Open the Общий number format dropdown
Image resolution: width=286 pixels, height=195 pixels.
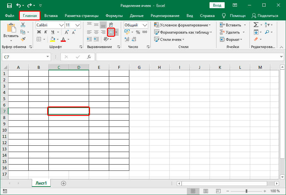pos(144,25)
